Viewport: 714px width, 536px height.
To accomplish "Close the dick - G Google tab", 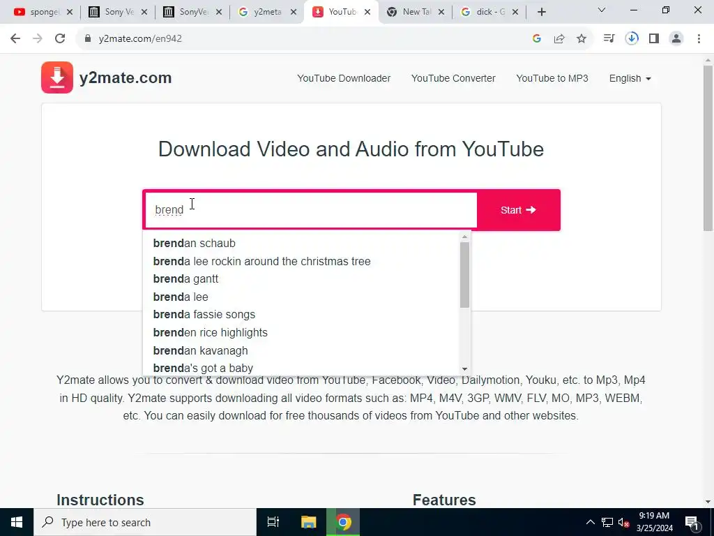I will (x=515, y=13).
